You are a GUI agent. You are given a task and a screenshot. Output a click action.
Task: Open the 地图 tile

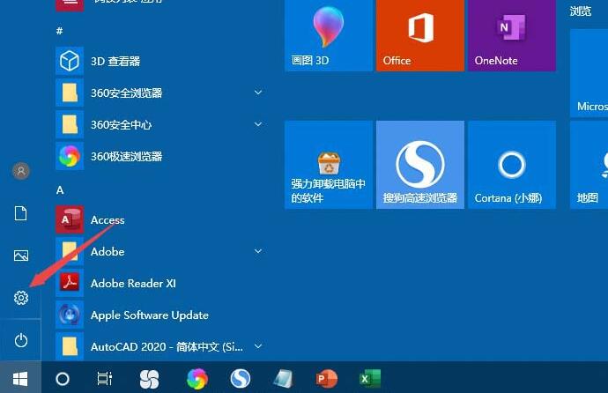pyautogui.click(x=589, y=165)
